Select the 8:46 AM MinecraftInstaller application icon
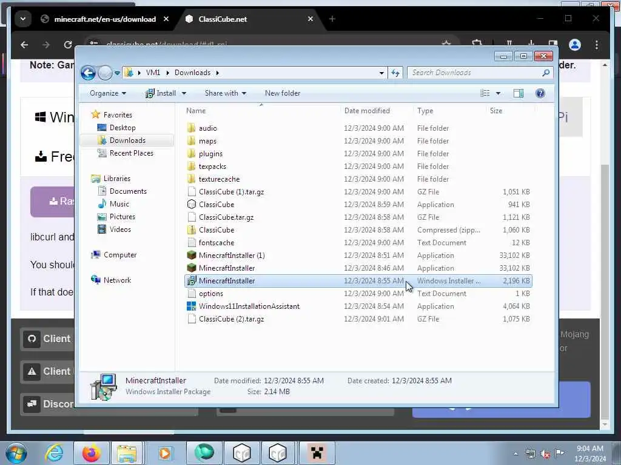This screenshot has width=621, height=465. (x=192, y=268)
